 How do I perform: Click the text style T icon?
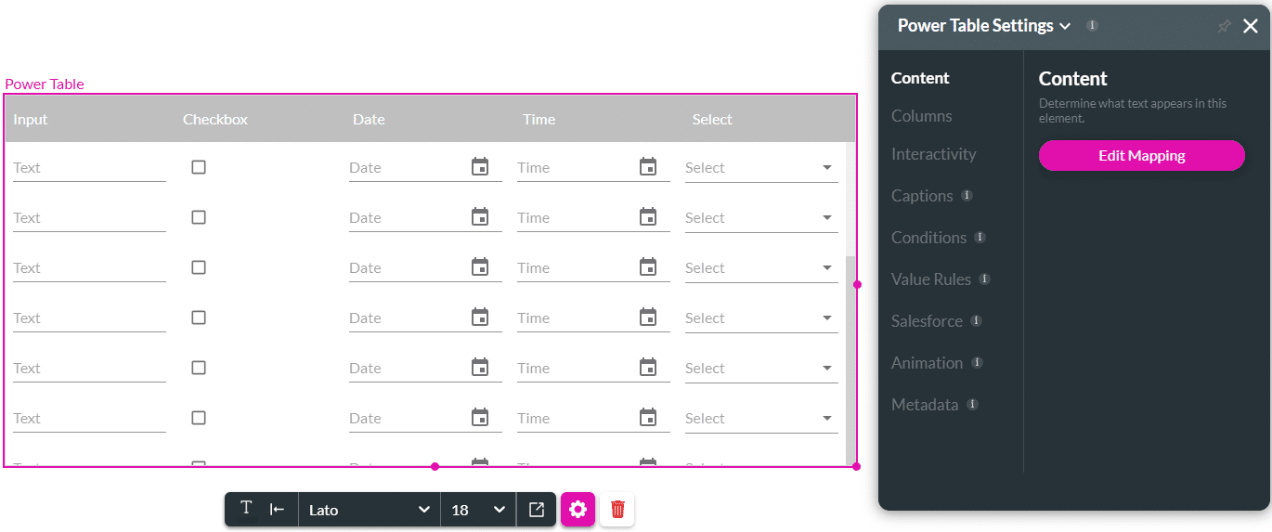(246, 509)
